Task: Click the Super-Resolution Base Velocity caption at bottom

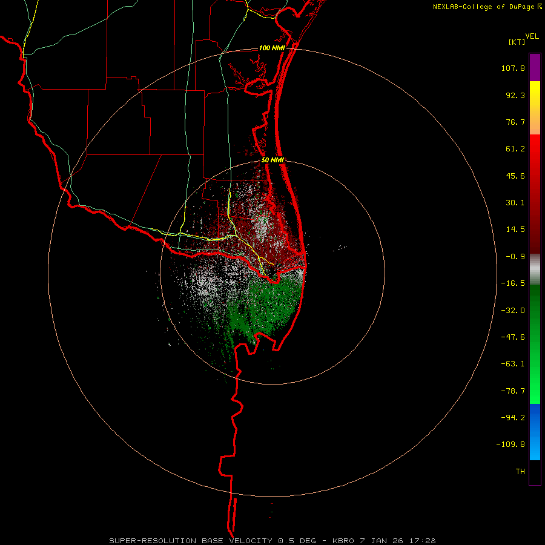Action: point(272,541)
